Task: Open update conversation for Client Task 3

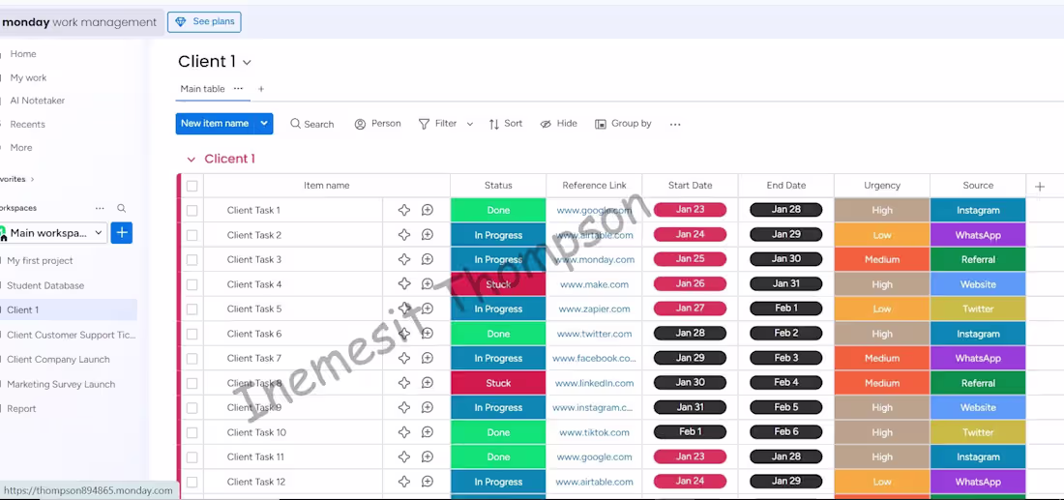Action: [428, 259]
